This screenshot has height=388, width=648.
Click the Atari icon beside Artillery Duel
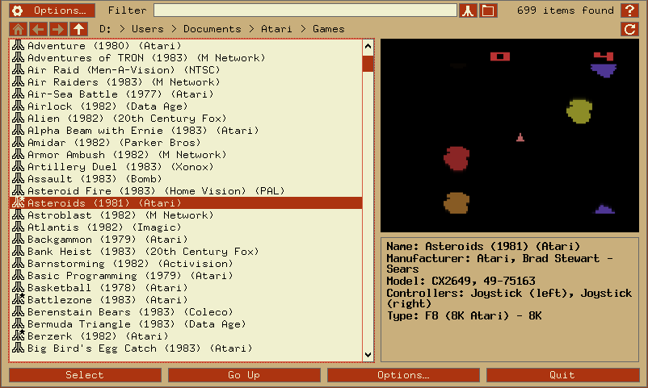coord(19,166)
